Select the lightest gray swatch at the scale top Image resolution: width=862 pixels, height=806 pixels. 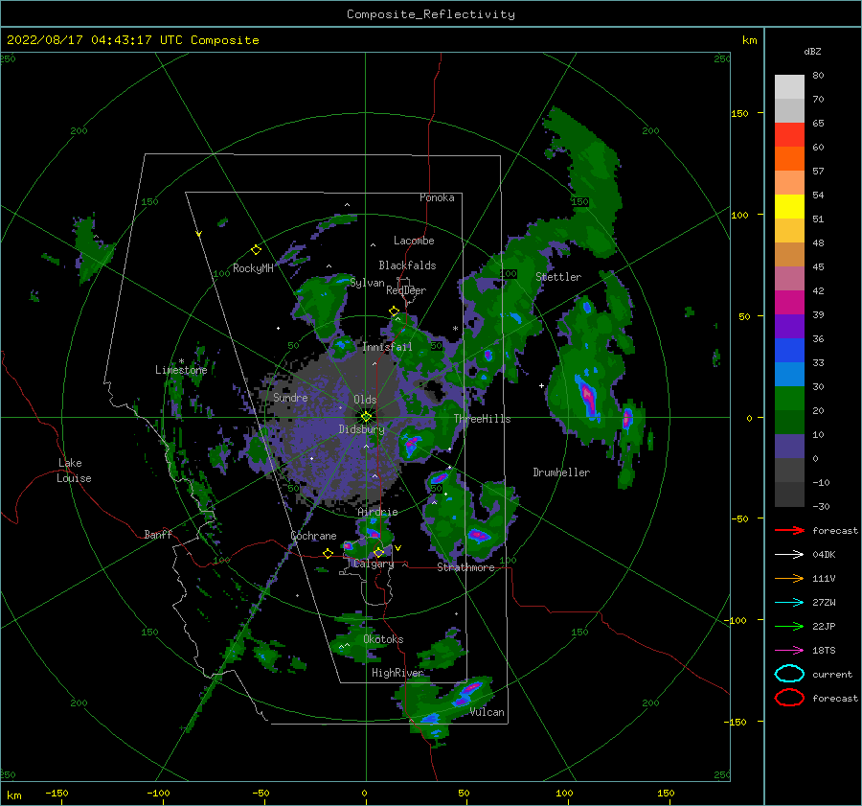789,86
